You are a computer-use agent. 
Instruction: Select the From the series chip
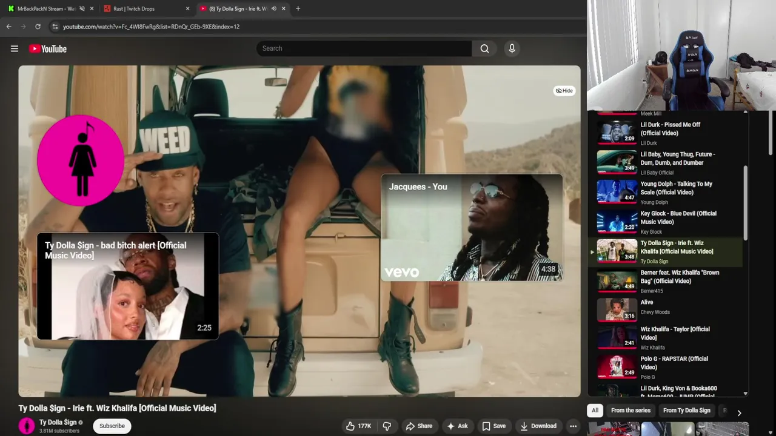click(630, 411)
